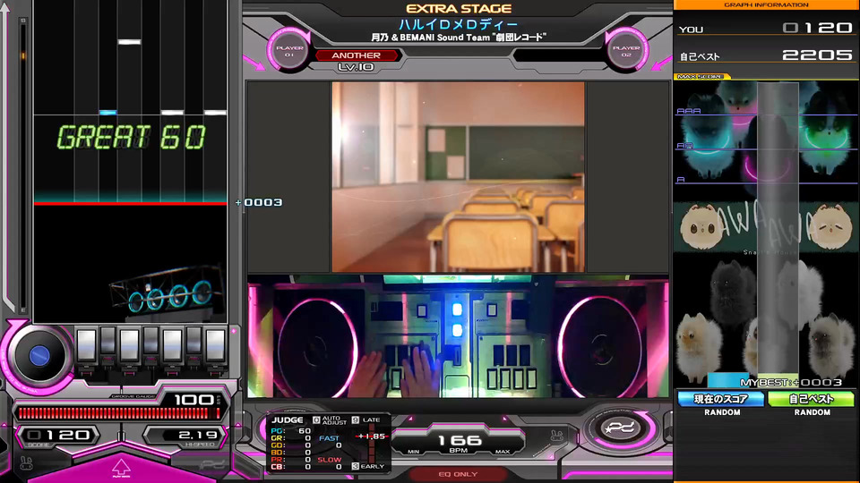Click the faded Pd logo beside HI-SPEED

coord(212,464)
